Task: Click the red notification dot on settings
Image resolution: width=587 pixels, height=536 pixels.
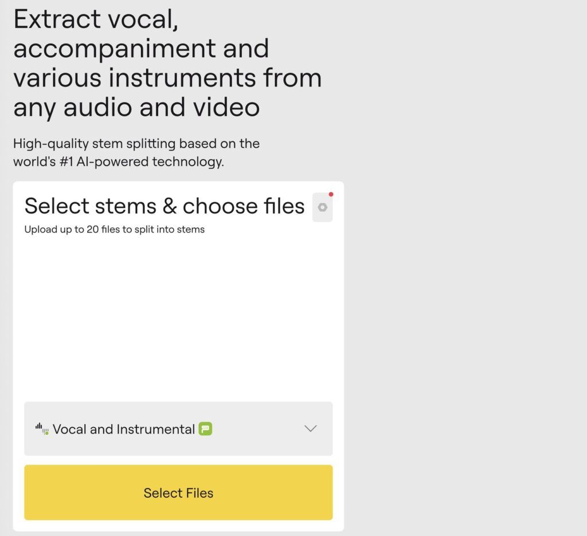Action: 331,195
